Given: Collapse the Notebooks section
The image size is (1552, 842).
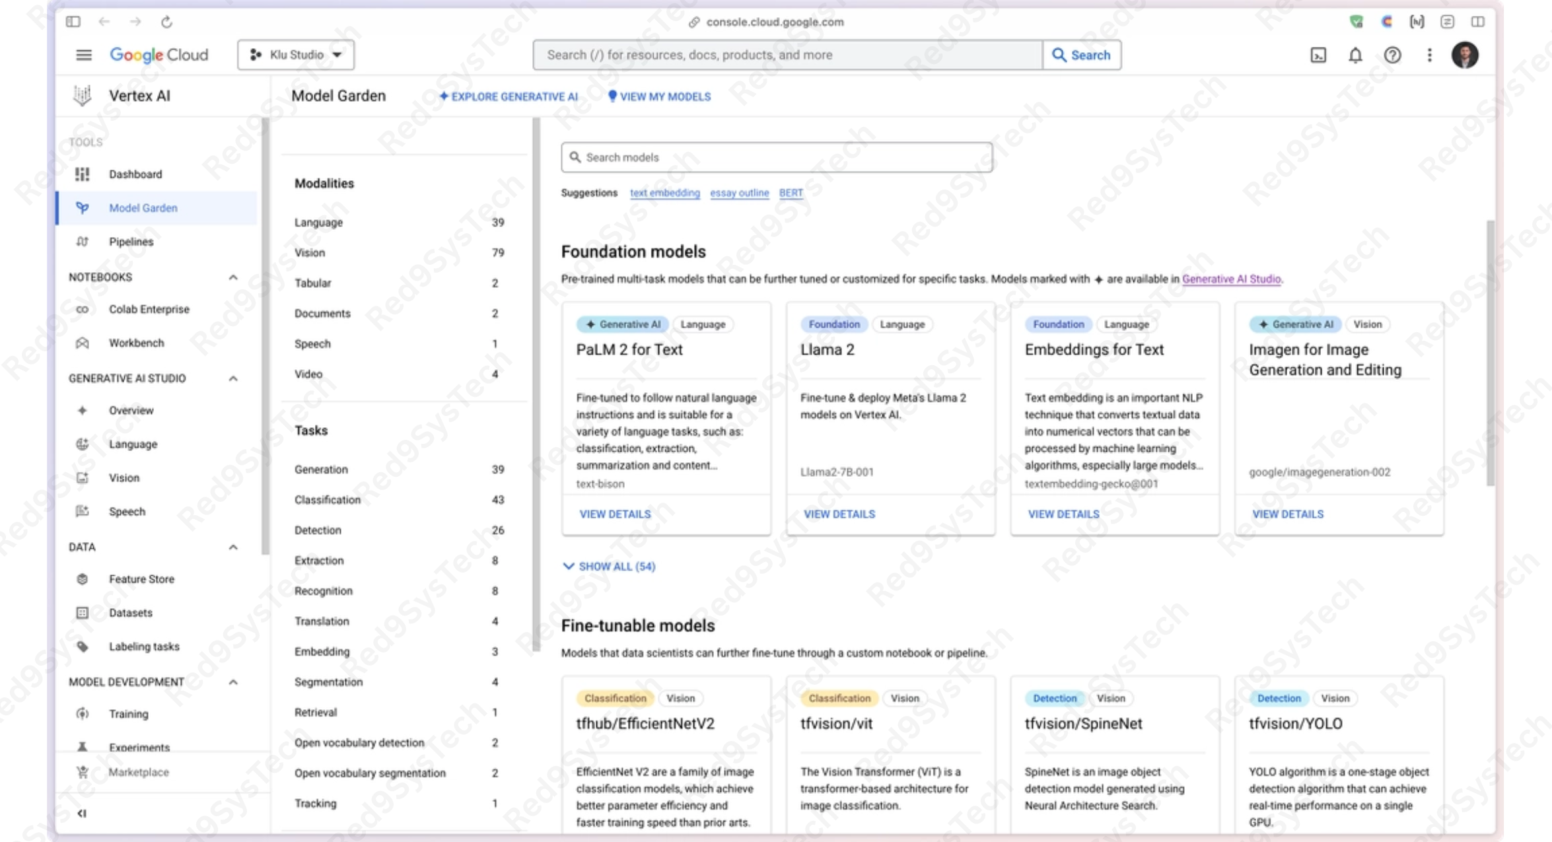Looking at the screenshot, I should click(233, 277).
